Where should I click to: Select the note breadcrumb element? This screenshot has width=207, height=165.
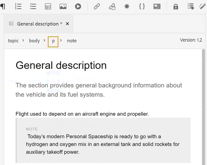(x=72, y=41)
